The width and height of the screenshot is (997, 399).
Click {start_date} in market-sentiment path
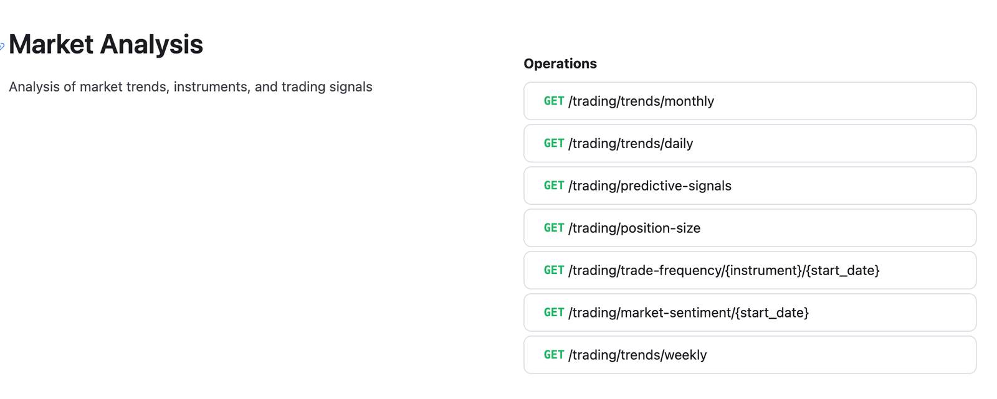tap(771, 313)
